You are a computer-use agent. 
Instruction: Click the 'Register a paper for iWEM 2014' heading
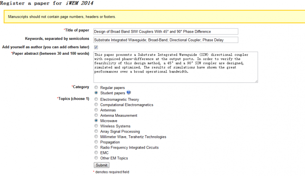(x=47, y=3)
